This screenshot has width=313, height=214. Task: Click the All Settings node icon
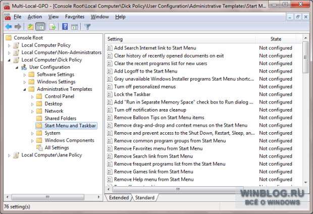coord(39,148)
